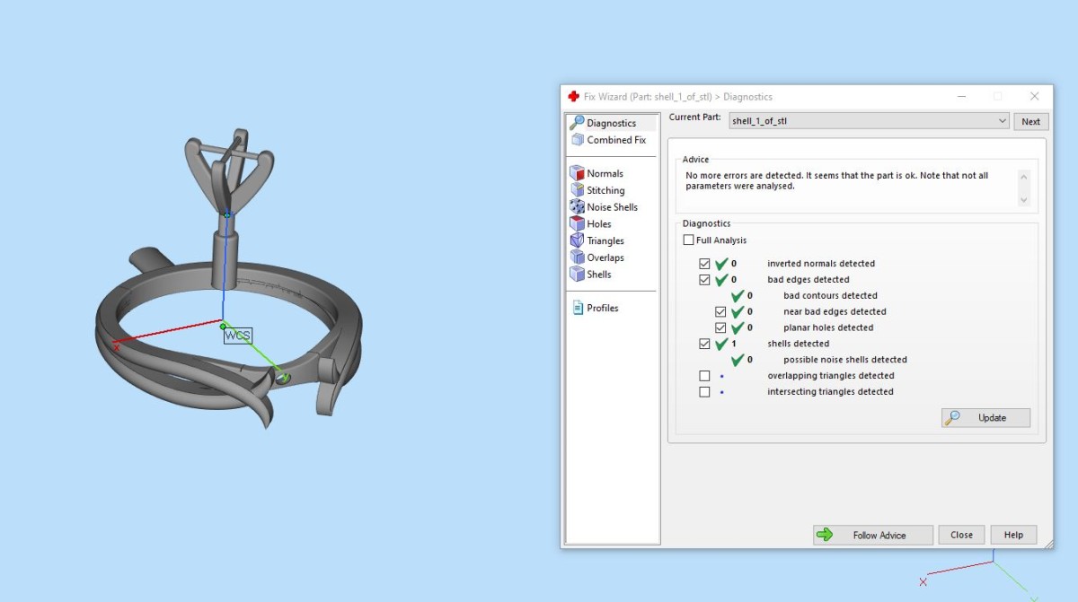Open the Stitching fix section
The width and height of the screenshot is (1078, 602).
(578, 190)
